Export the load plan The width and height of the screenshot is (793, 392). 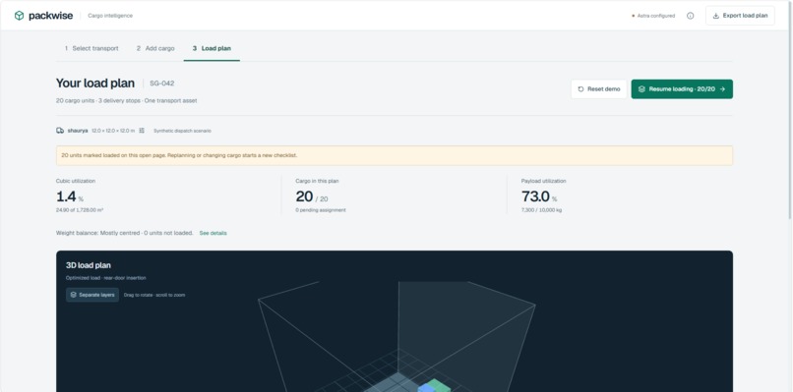point(740,16)
